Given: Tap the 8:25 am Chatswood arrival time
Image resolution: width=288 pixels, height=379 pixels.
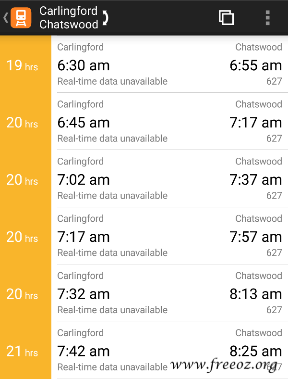Looking at the screenshot, I should click(256, 351).
